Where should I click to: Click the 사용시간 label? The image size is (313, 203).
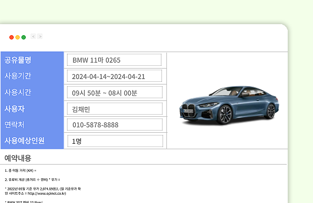pos(18,92)
